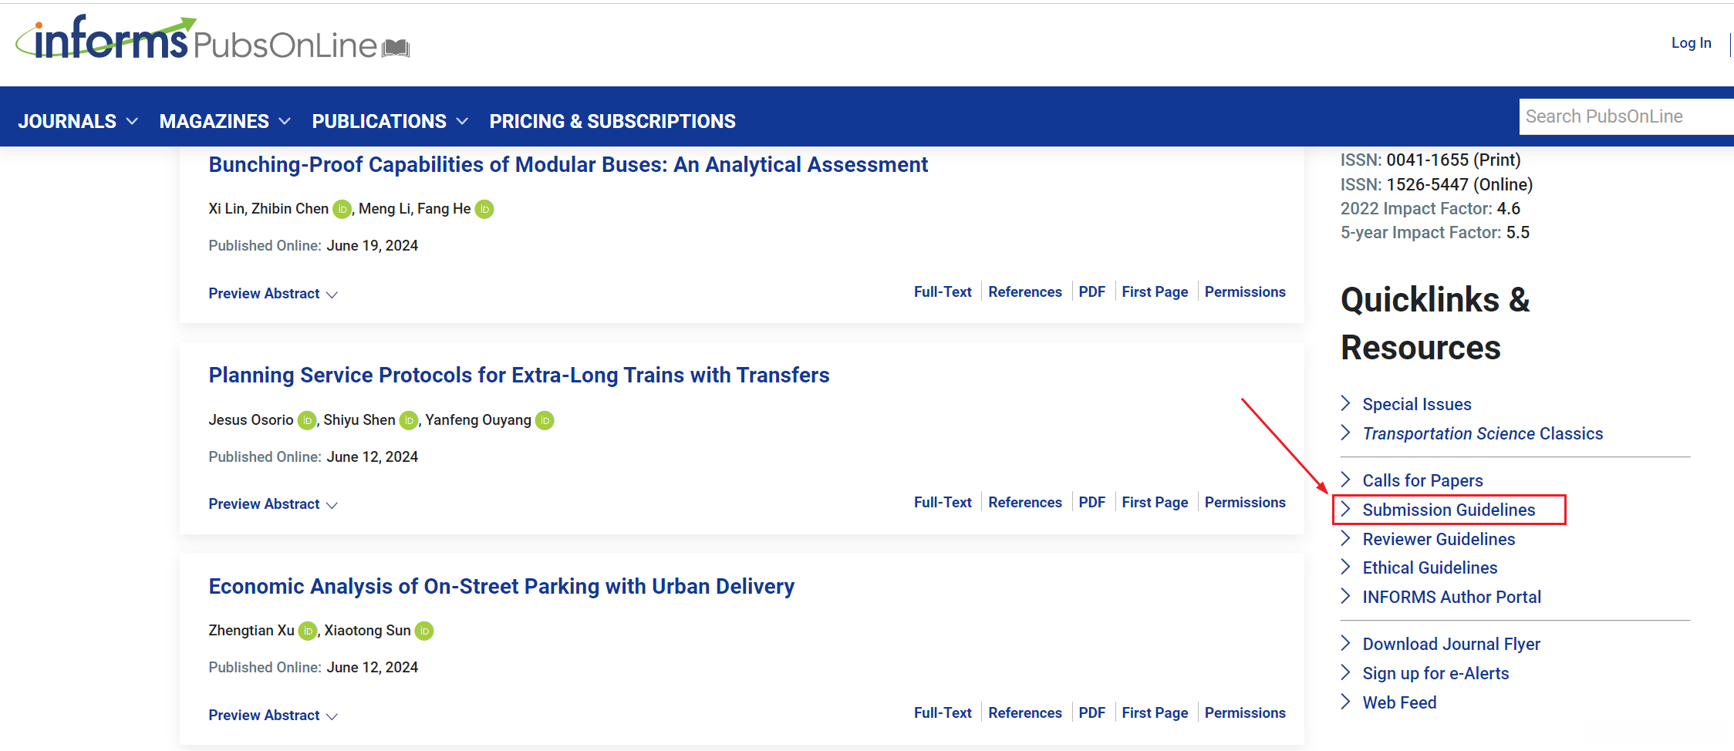Click Sign up for e-Alerts
1734x751 pixels.
(x=1435, y=673)
